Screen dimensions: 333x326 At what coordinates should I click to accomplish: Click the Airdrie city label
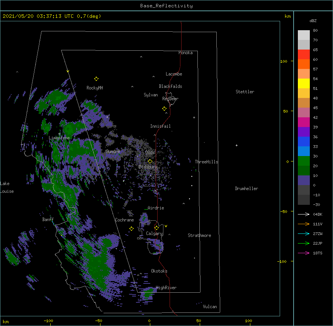pyautogui.click(x=156, y=208)
